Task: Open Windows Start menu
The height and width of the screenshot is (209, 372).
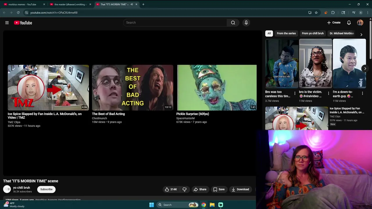Action: [x=151, y=205]
